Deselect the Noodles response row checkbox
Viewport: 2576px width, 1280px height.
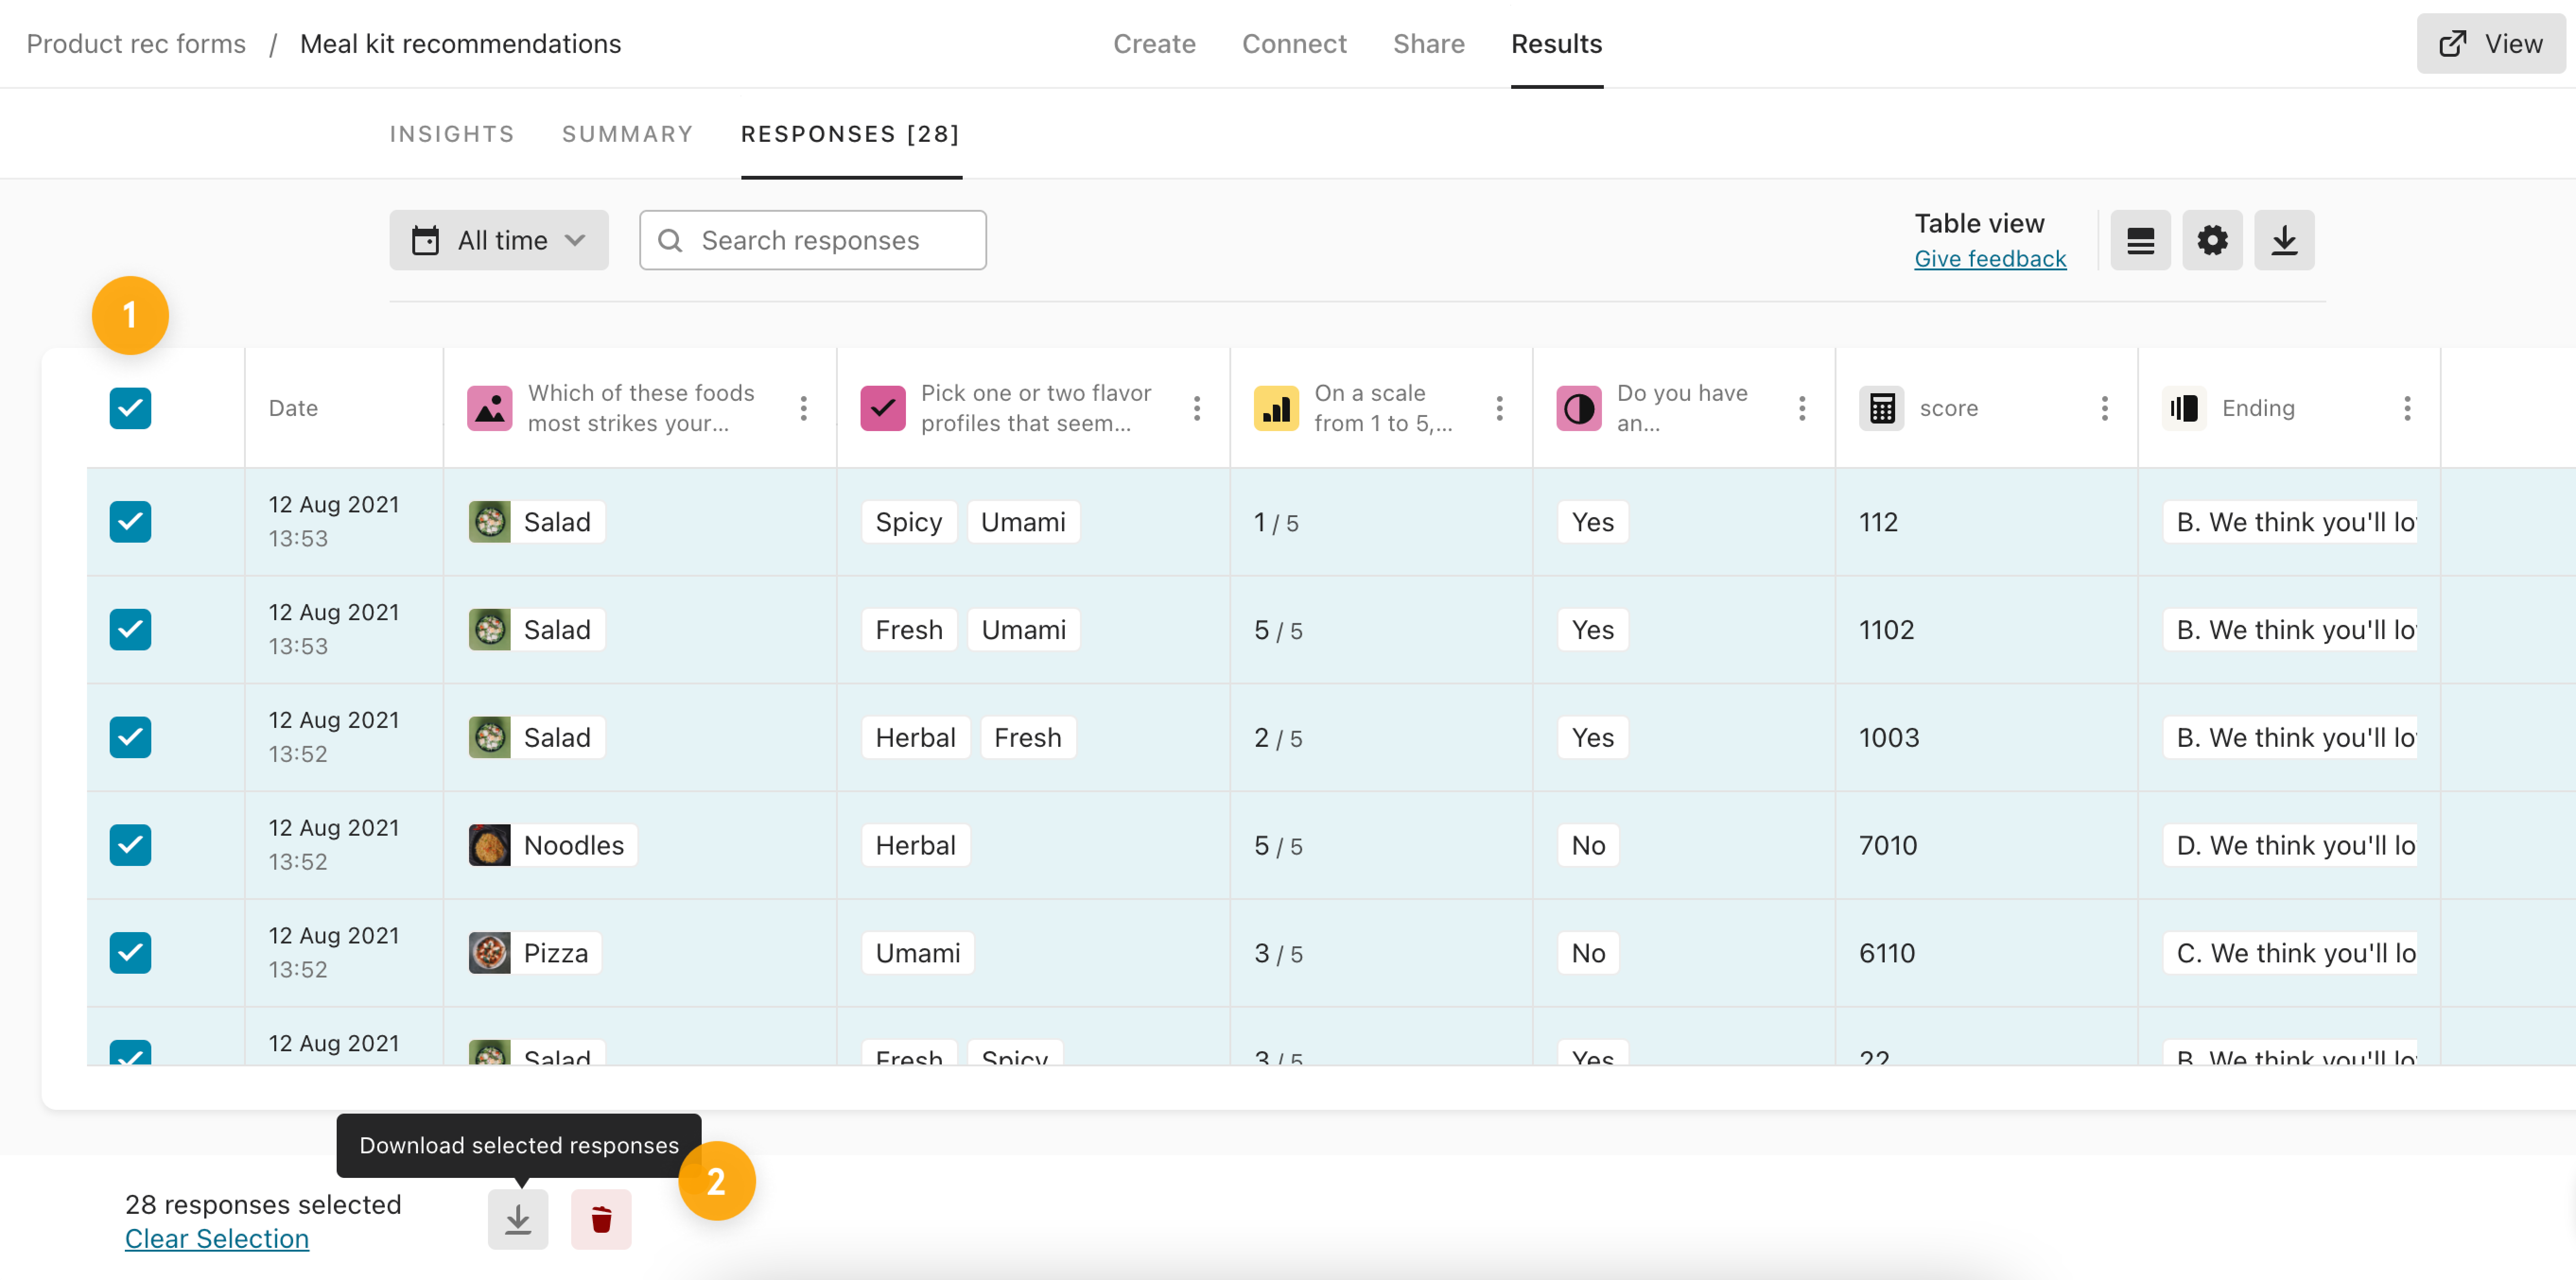(130, 845)
